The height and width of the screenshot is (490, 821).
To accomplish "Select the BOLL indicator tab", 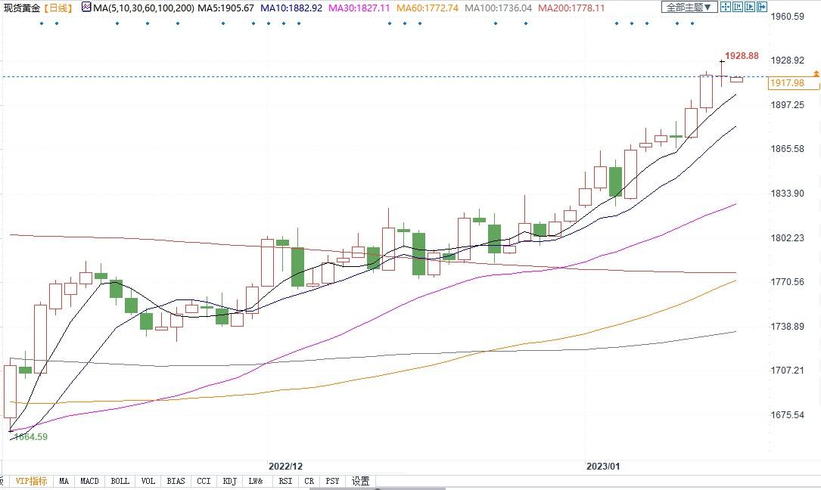I will (x=120, y=481).
